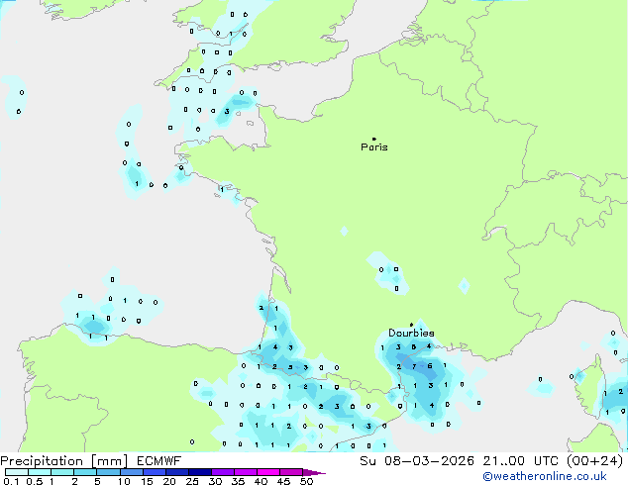Click the 30 legend scale value
The height and width of the screenshot is (485, 628).
coord(215,481)
